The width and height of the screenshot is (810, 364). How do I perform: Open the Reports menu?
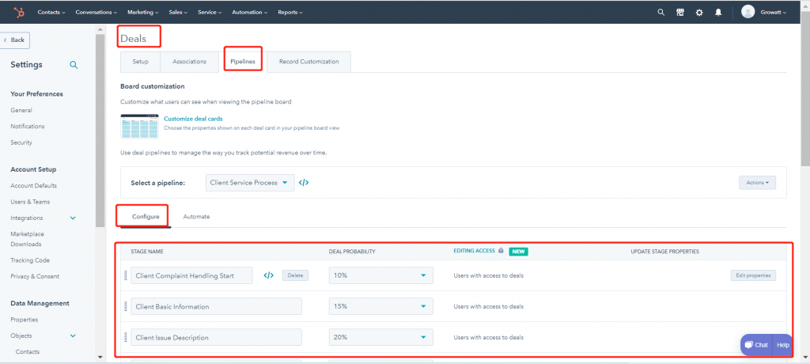[290, 12]
